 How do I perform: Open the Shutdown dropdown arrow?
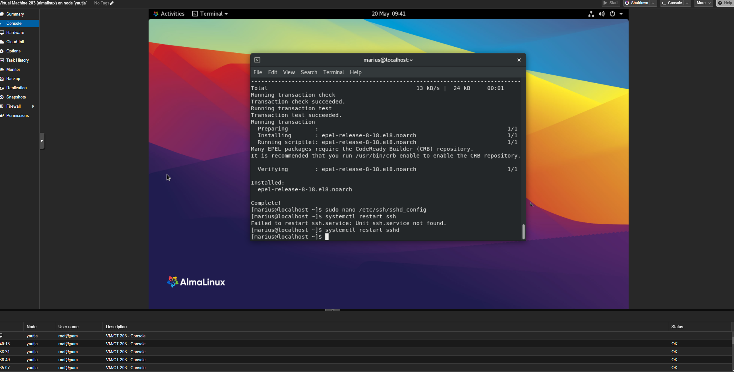653,3
